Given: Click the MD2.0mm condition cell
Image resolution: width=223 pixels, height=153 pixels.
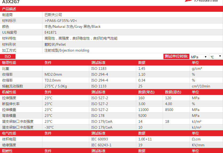Looking at the screenshot, I should 53,75.
